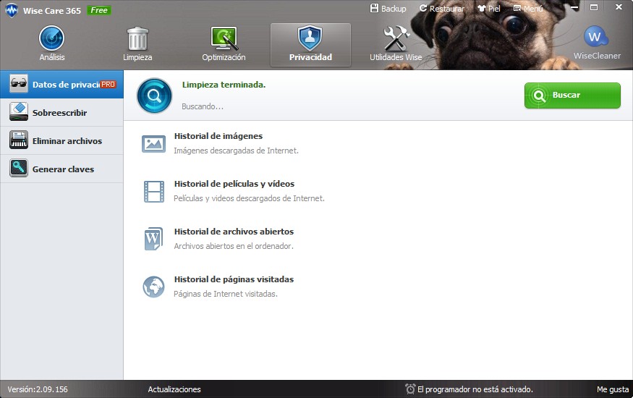Select Sobreescribir in the sidebar
Image resolution: width=633 pixels, height=398 pixels.
coord(61,113)
